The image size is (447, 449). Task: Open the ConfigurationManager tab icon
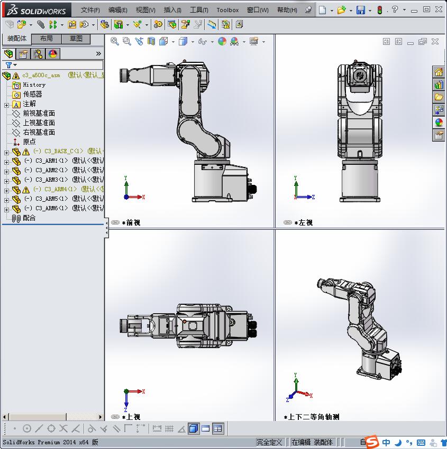pyautogui.click(x=38, y=54)
